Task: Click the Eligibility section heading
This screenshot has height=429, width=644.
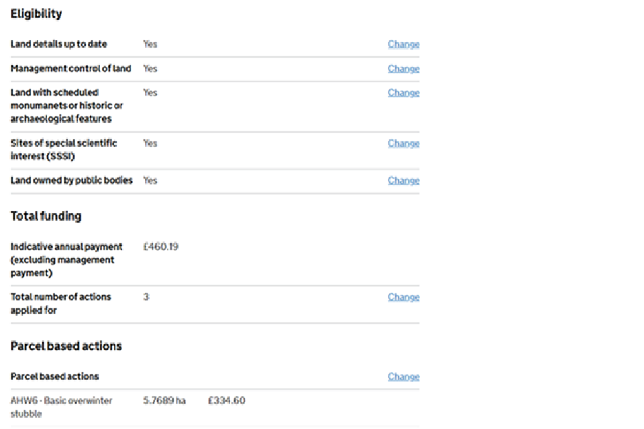Action: 36,13
